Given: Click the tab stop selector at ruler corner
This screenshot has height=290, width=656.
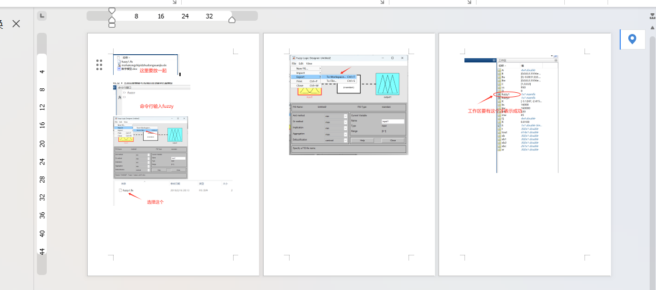Looking at the screenshot, I should tap(42, 16).
